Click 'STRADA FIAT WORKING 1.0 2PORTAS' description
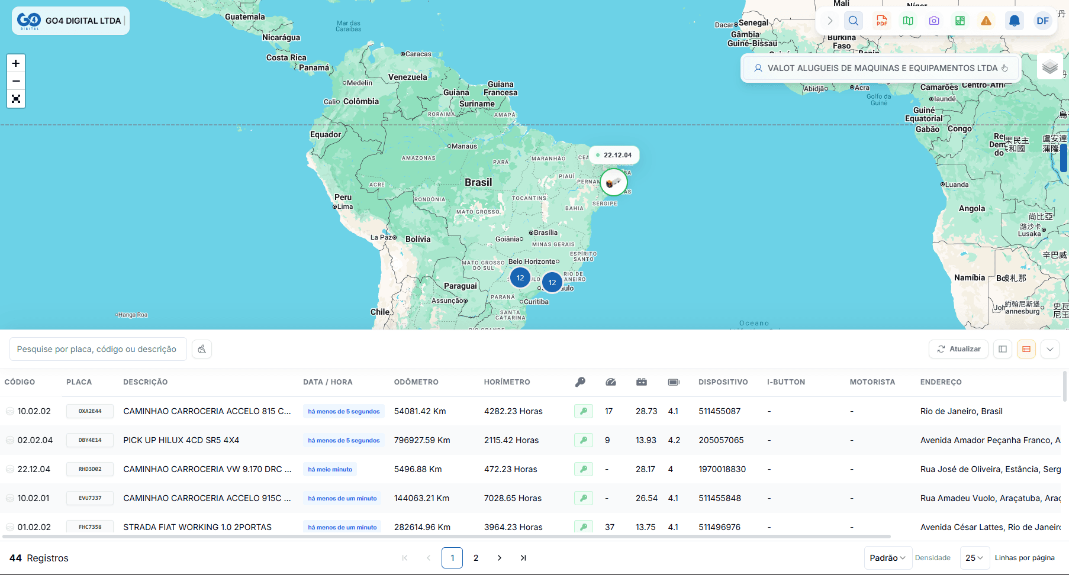Screen dimensions: 1069x575 pyautogui.click(x=197, y=527)
